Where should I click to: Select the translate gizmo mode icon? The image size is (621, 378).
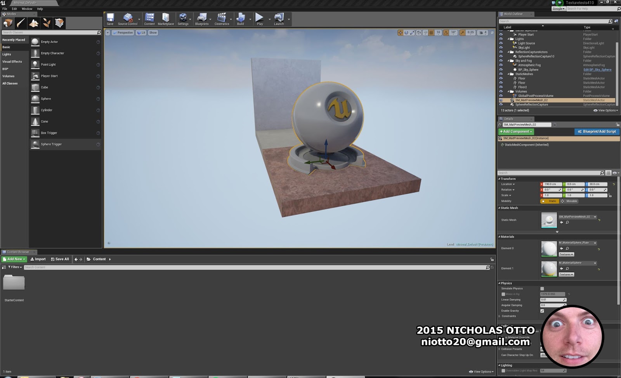pos(400,33)
